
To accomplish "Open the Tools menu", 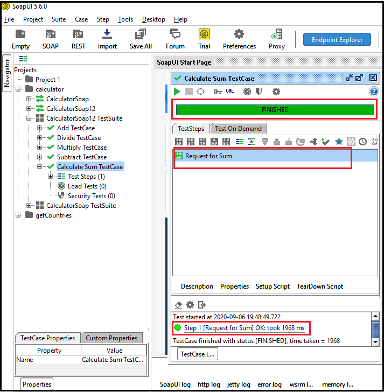I will coord(125,19).
